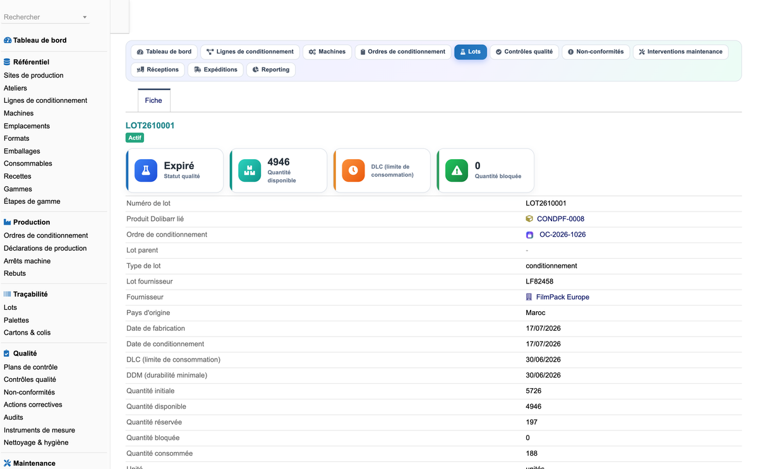This screenshot has width=758, height=469.
Task: Click the Tableau de bord sidebar gauge icon
Action: [x=8, y=40]
